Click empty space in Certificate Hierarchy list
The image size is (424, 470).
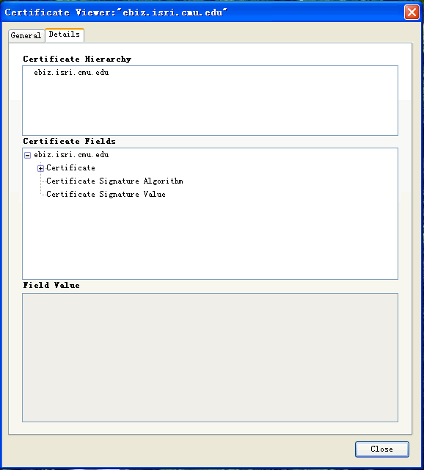[210, 108]
